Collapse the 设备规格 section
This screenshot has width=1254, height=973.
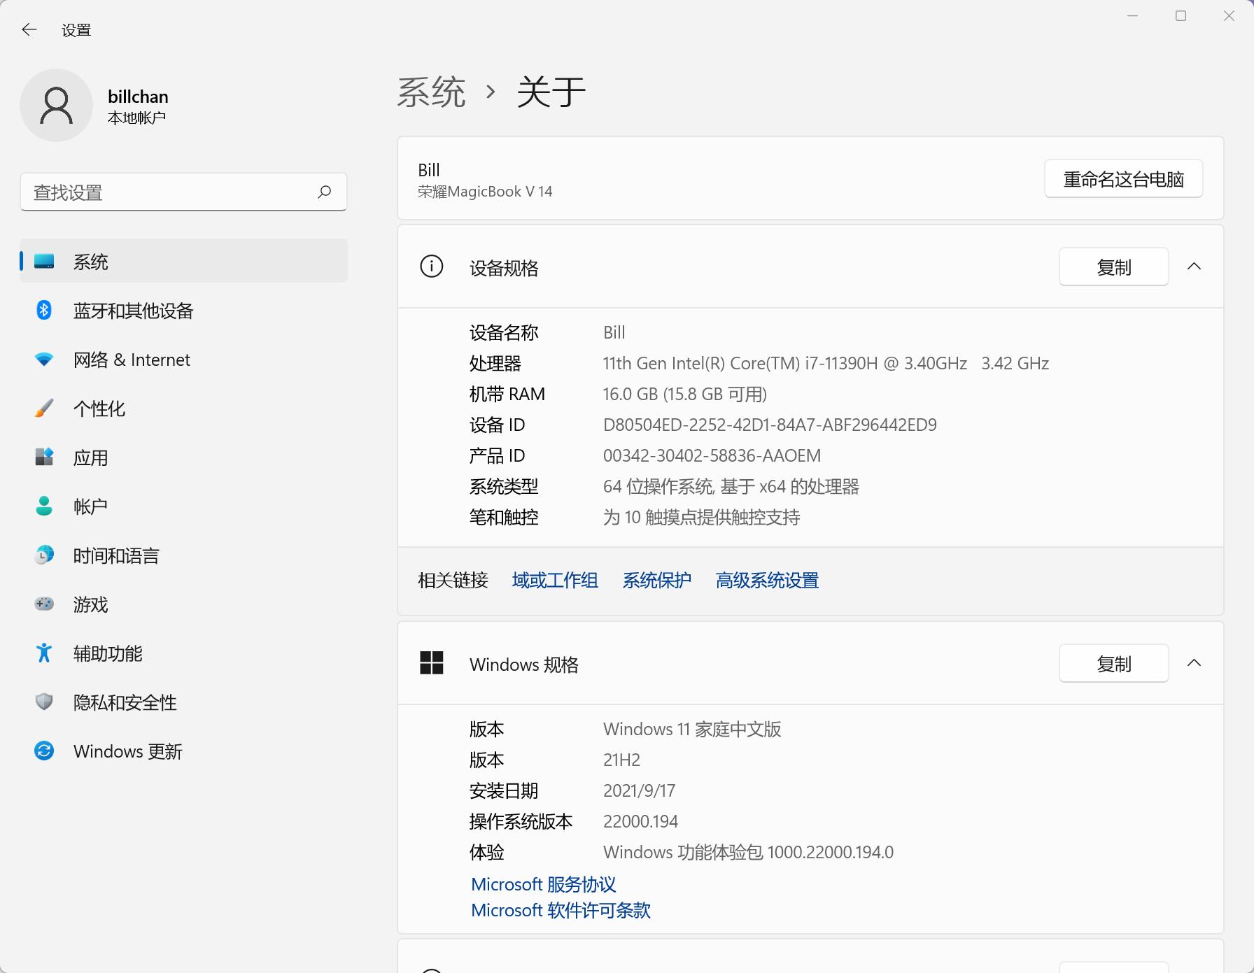tap(1195, 267)
